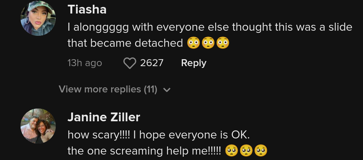Click the text 'how scary!!!! I hope everyone is OK.'

tap(159, 135)
